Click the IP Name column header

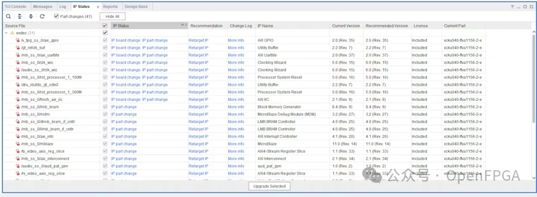tap(293, 26)
